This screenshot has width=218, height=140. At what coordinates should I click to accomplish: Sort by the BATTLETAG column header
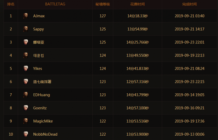(x=55, y=4)
